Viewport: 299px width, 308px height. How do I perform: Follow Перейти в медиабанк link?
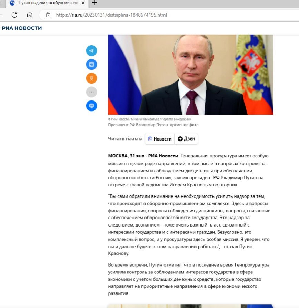coord(176,119)
